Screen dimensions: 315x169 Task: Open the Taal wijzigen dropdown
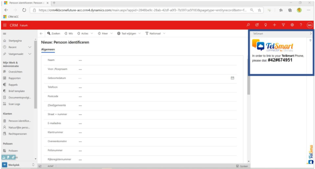(x=129, y=34)
